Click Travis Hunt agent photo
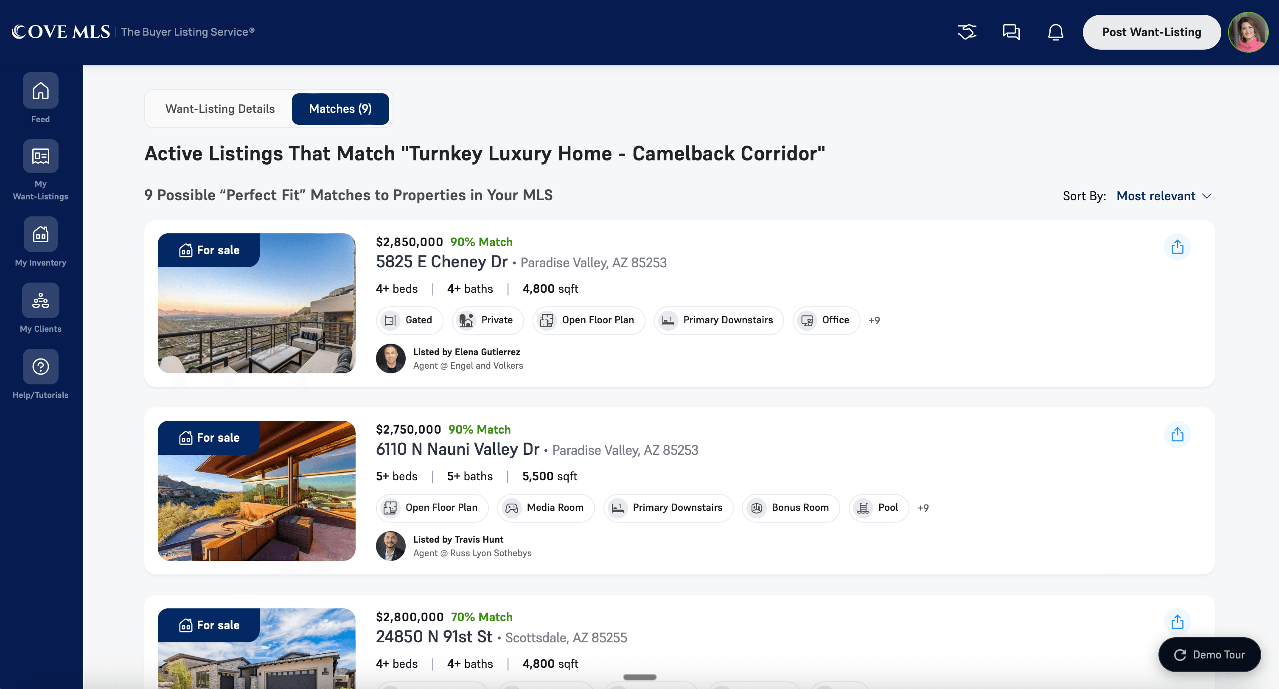 pos(391,546)
